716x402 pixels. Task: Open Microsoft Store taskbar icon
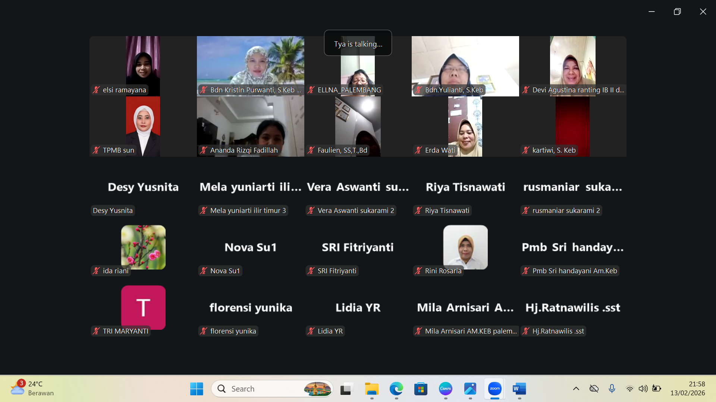point(421,389)
